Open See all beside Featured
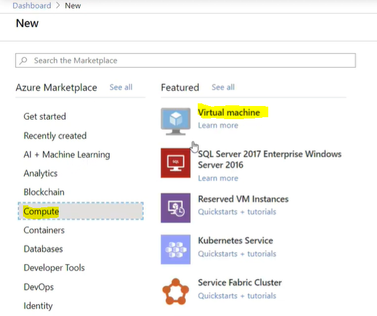The height and width of the screenshot is (316, 377). click(223, 87)
